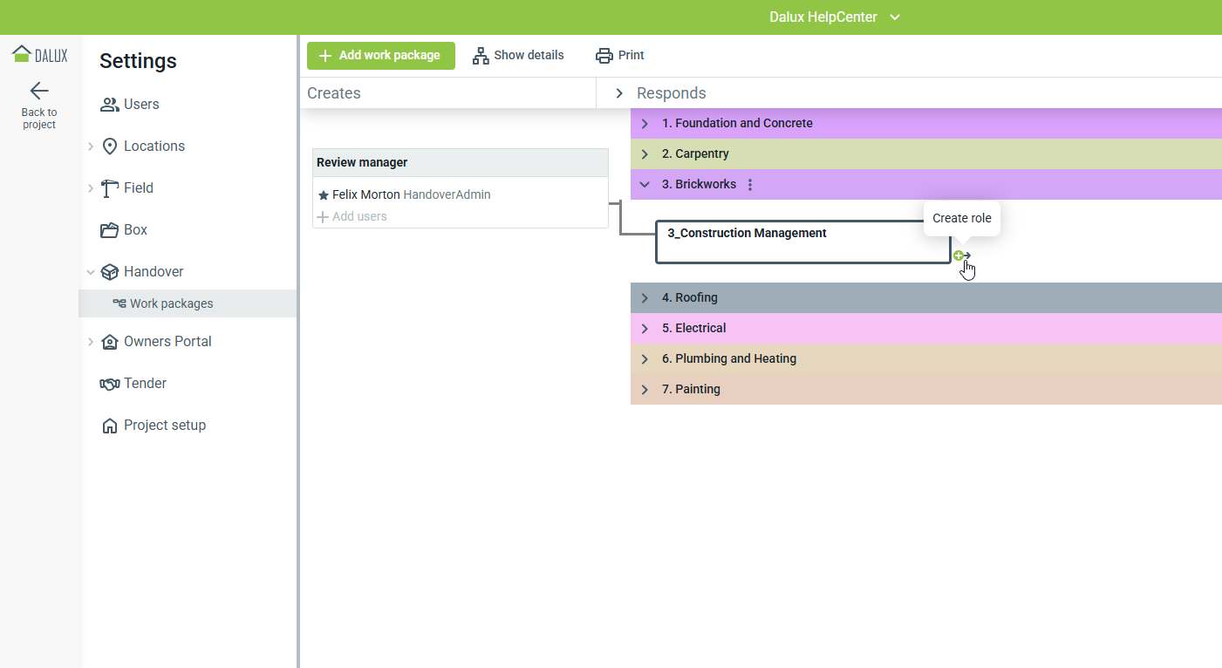Expand the 1. Foundation and Concrete package

[x=645, y=124]
